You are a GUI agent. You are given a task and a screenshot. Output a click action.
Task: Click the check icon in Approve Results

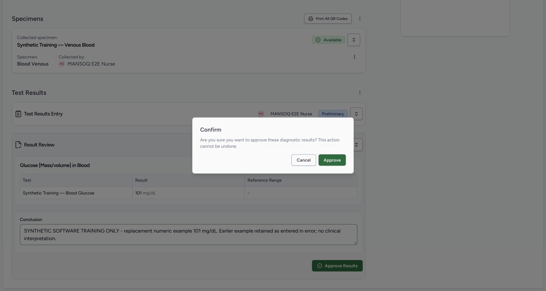(319, 266)
